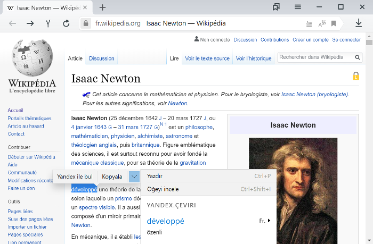Viewport: 373px width, 244px height.
Task: Click the Wikipédia globe logo
Action: point(33,57)
